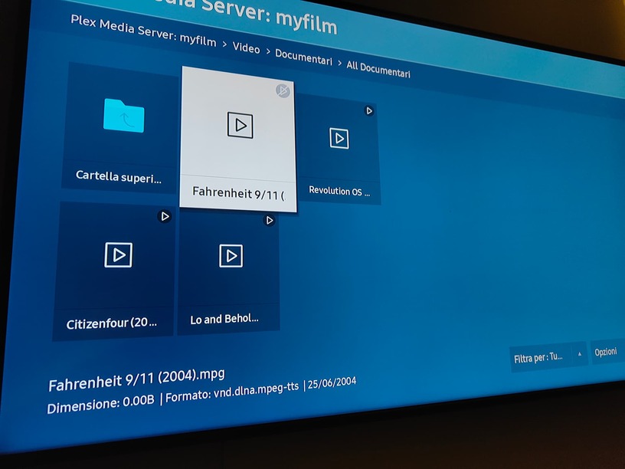Image resolution: width=625 pixels, height=469 pixels.
Task: Click the Filtra per arrow button
Action: pyautogui.click(x=580, y=354)
